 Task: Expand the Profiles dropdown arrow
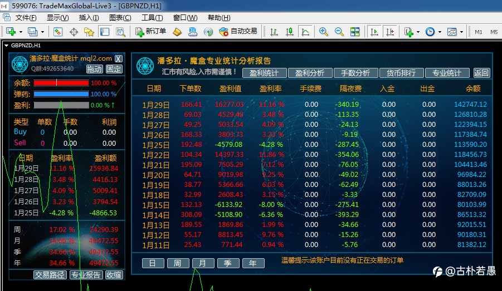click(x=42, y=32)
